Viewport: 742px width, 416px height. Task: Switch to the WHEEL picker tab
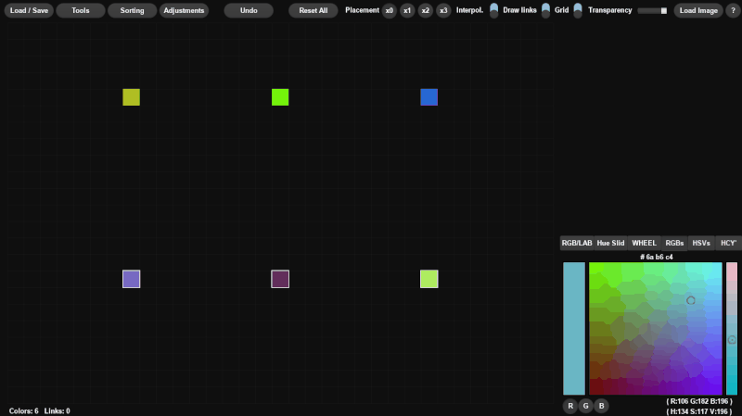[x=644, y=243]
